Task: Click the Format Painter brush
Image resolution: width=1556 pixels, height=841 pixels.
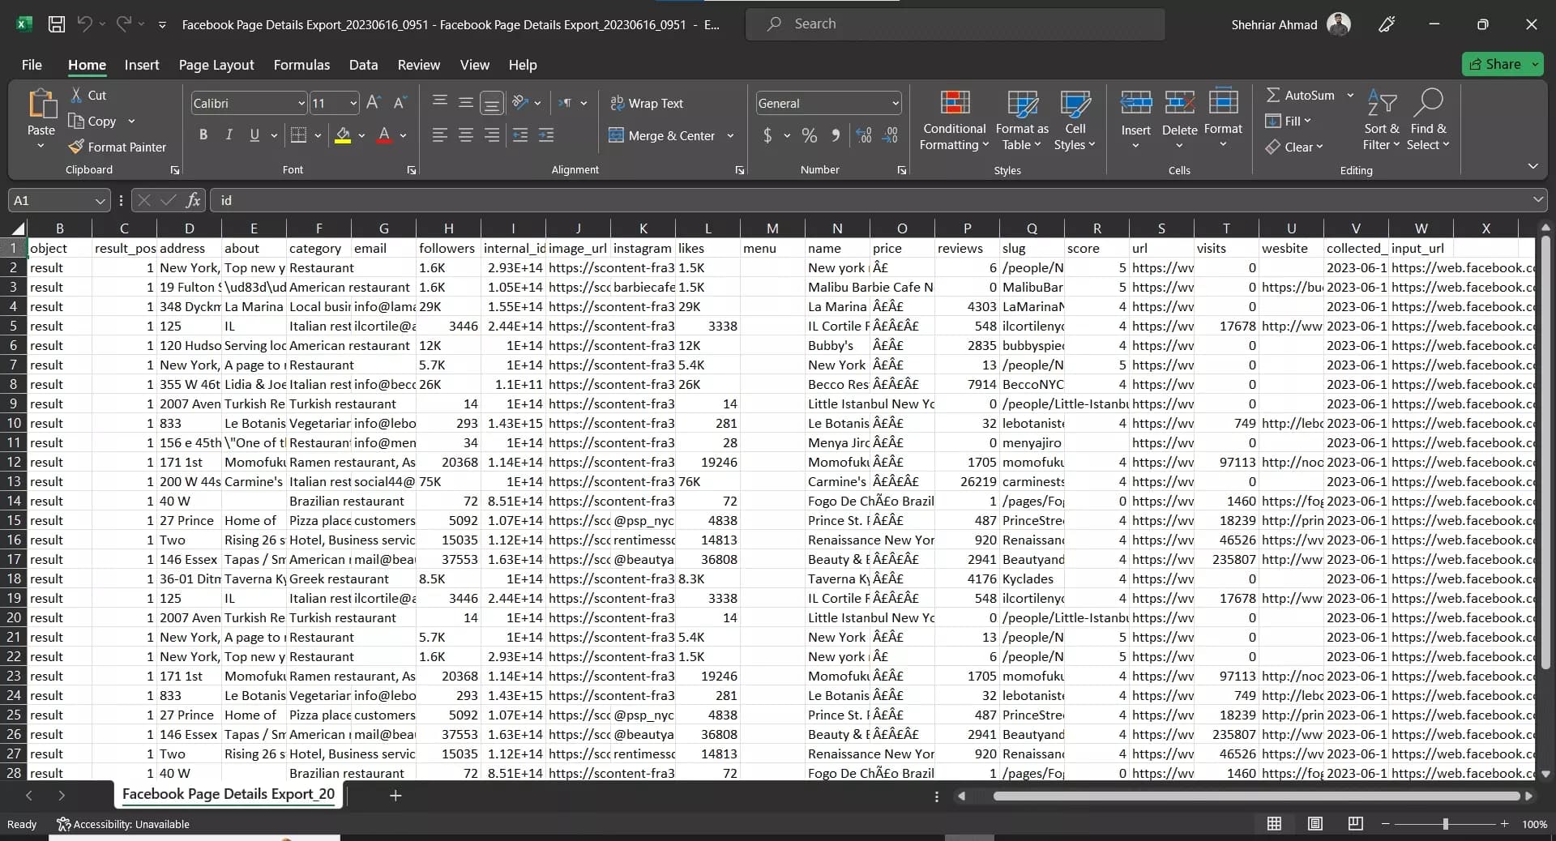Action: coord(76,147)
